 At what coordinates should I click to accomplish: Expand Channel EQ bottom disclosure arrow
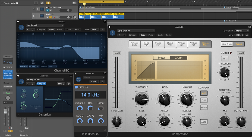(x=19, y=71)
